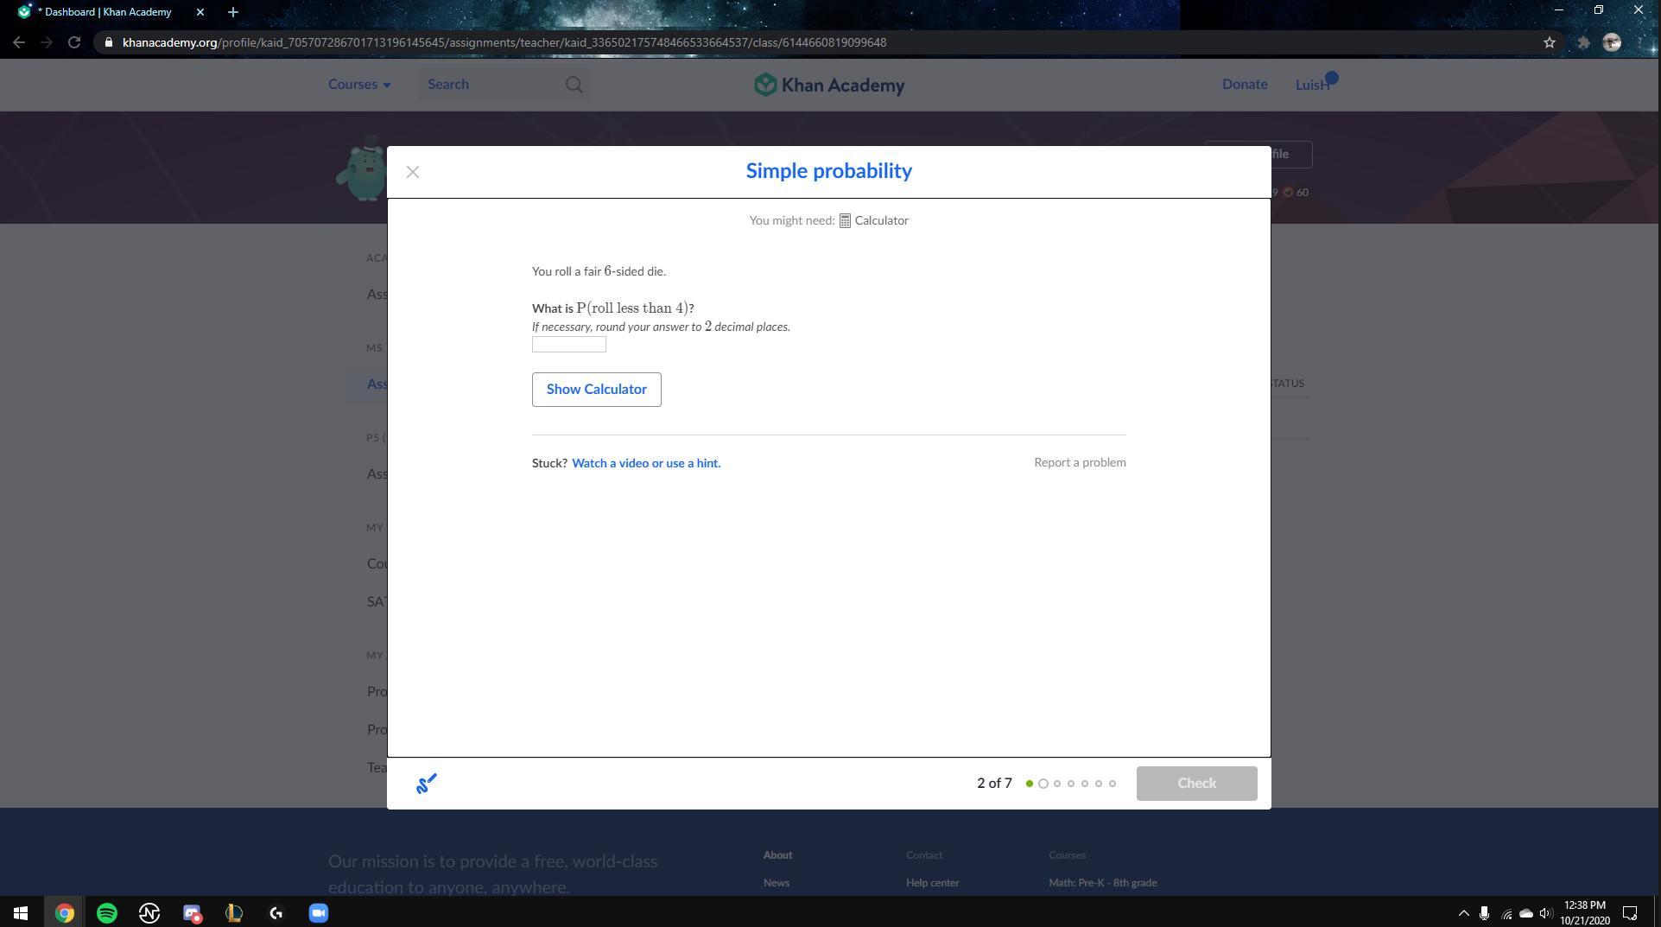The image size is (1661, 927).
Task: Open the NZXT CAM taskbar icon
Action: [149, 913]
